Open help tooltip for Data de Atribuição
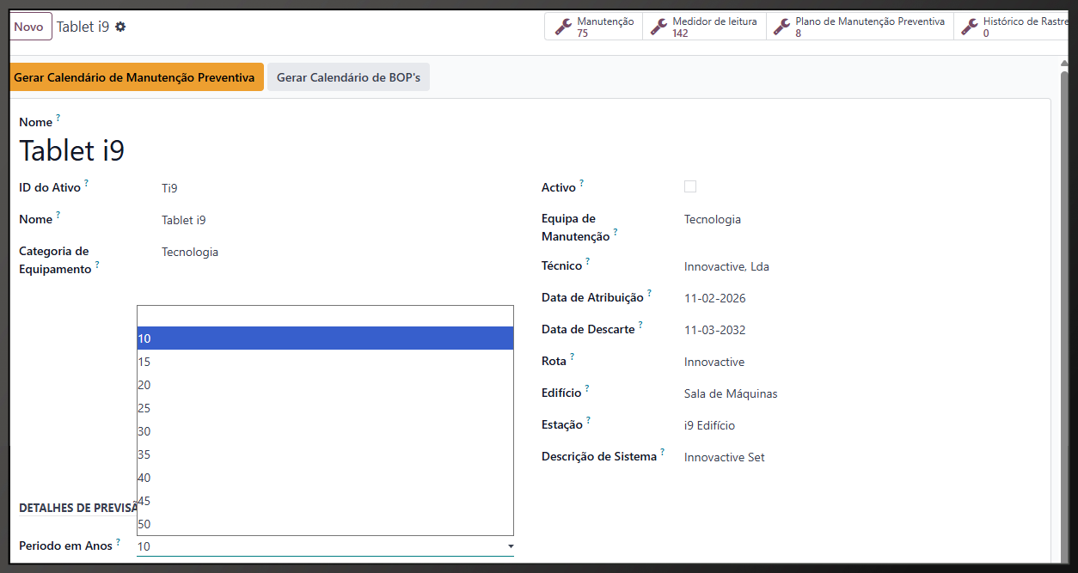 (x=649, y=293)
